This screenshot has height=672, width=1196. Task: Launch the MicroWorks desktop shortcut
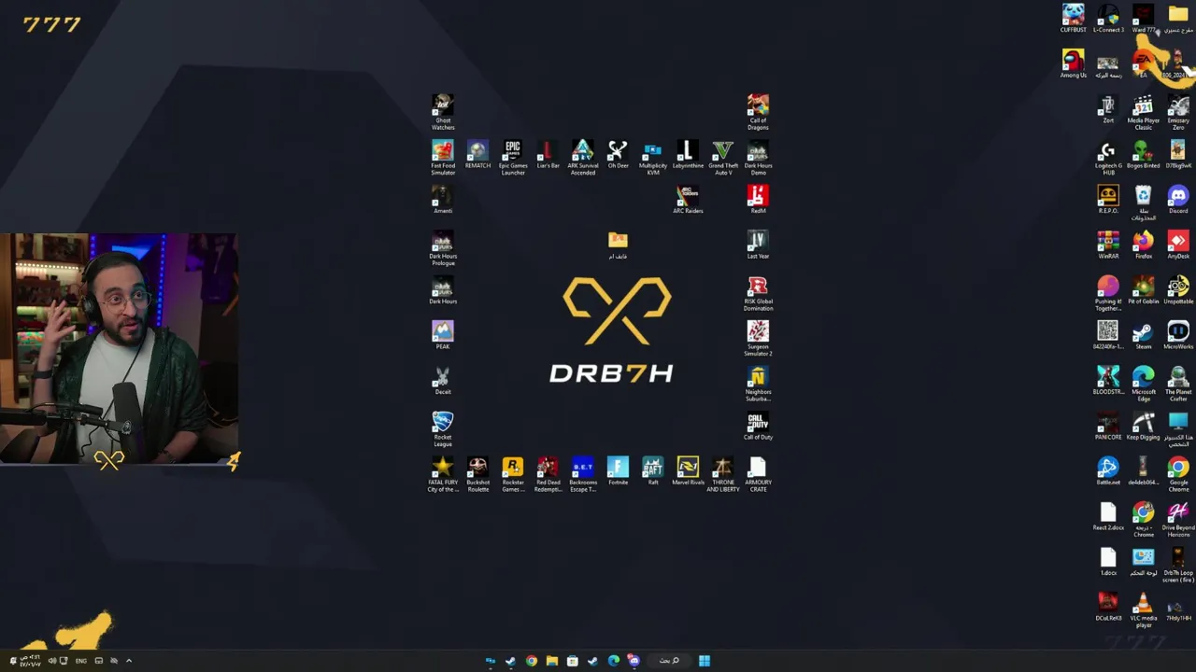pos(1178,335)
